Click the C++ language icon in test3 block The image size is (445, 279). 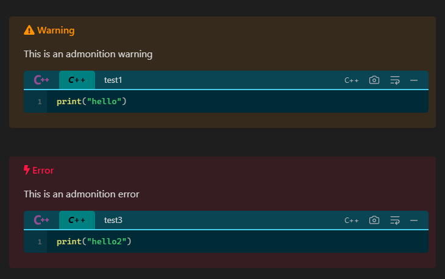click(41, 220)
